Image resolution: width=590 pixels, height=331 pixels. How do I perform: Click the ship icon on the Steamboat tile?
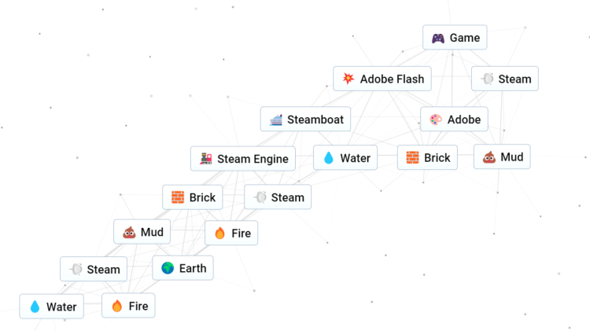(275, 120)
